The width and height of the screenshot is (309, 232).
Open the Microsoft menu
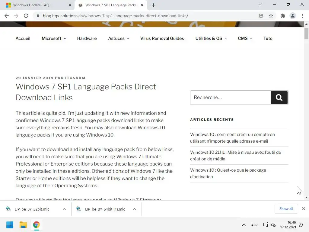coord(52,38)
